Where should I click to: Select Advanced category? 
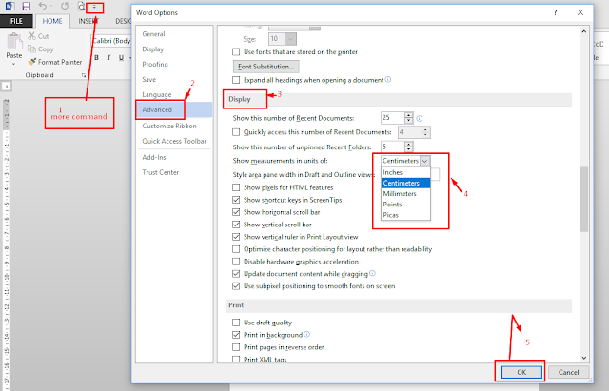174,109
